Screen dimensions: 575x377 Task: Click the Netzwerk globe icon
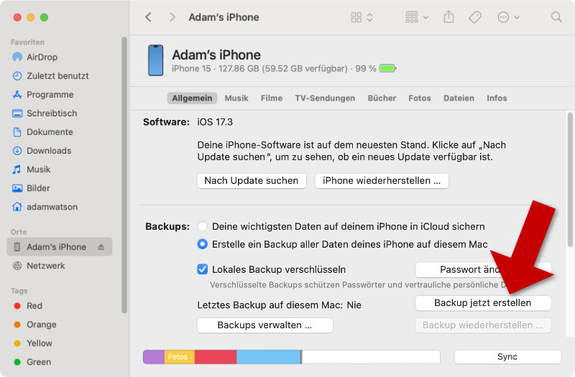click(x=17, y=266)
